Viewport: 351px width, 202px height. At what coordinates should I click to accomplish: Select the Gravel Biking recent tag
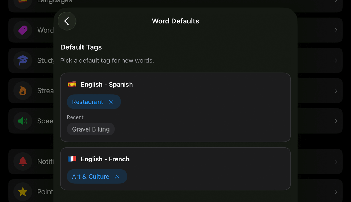click(91, 129)
